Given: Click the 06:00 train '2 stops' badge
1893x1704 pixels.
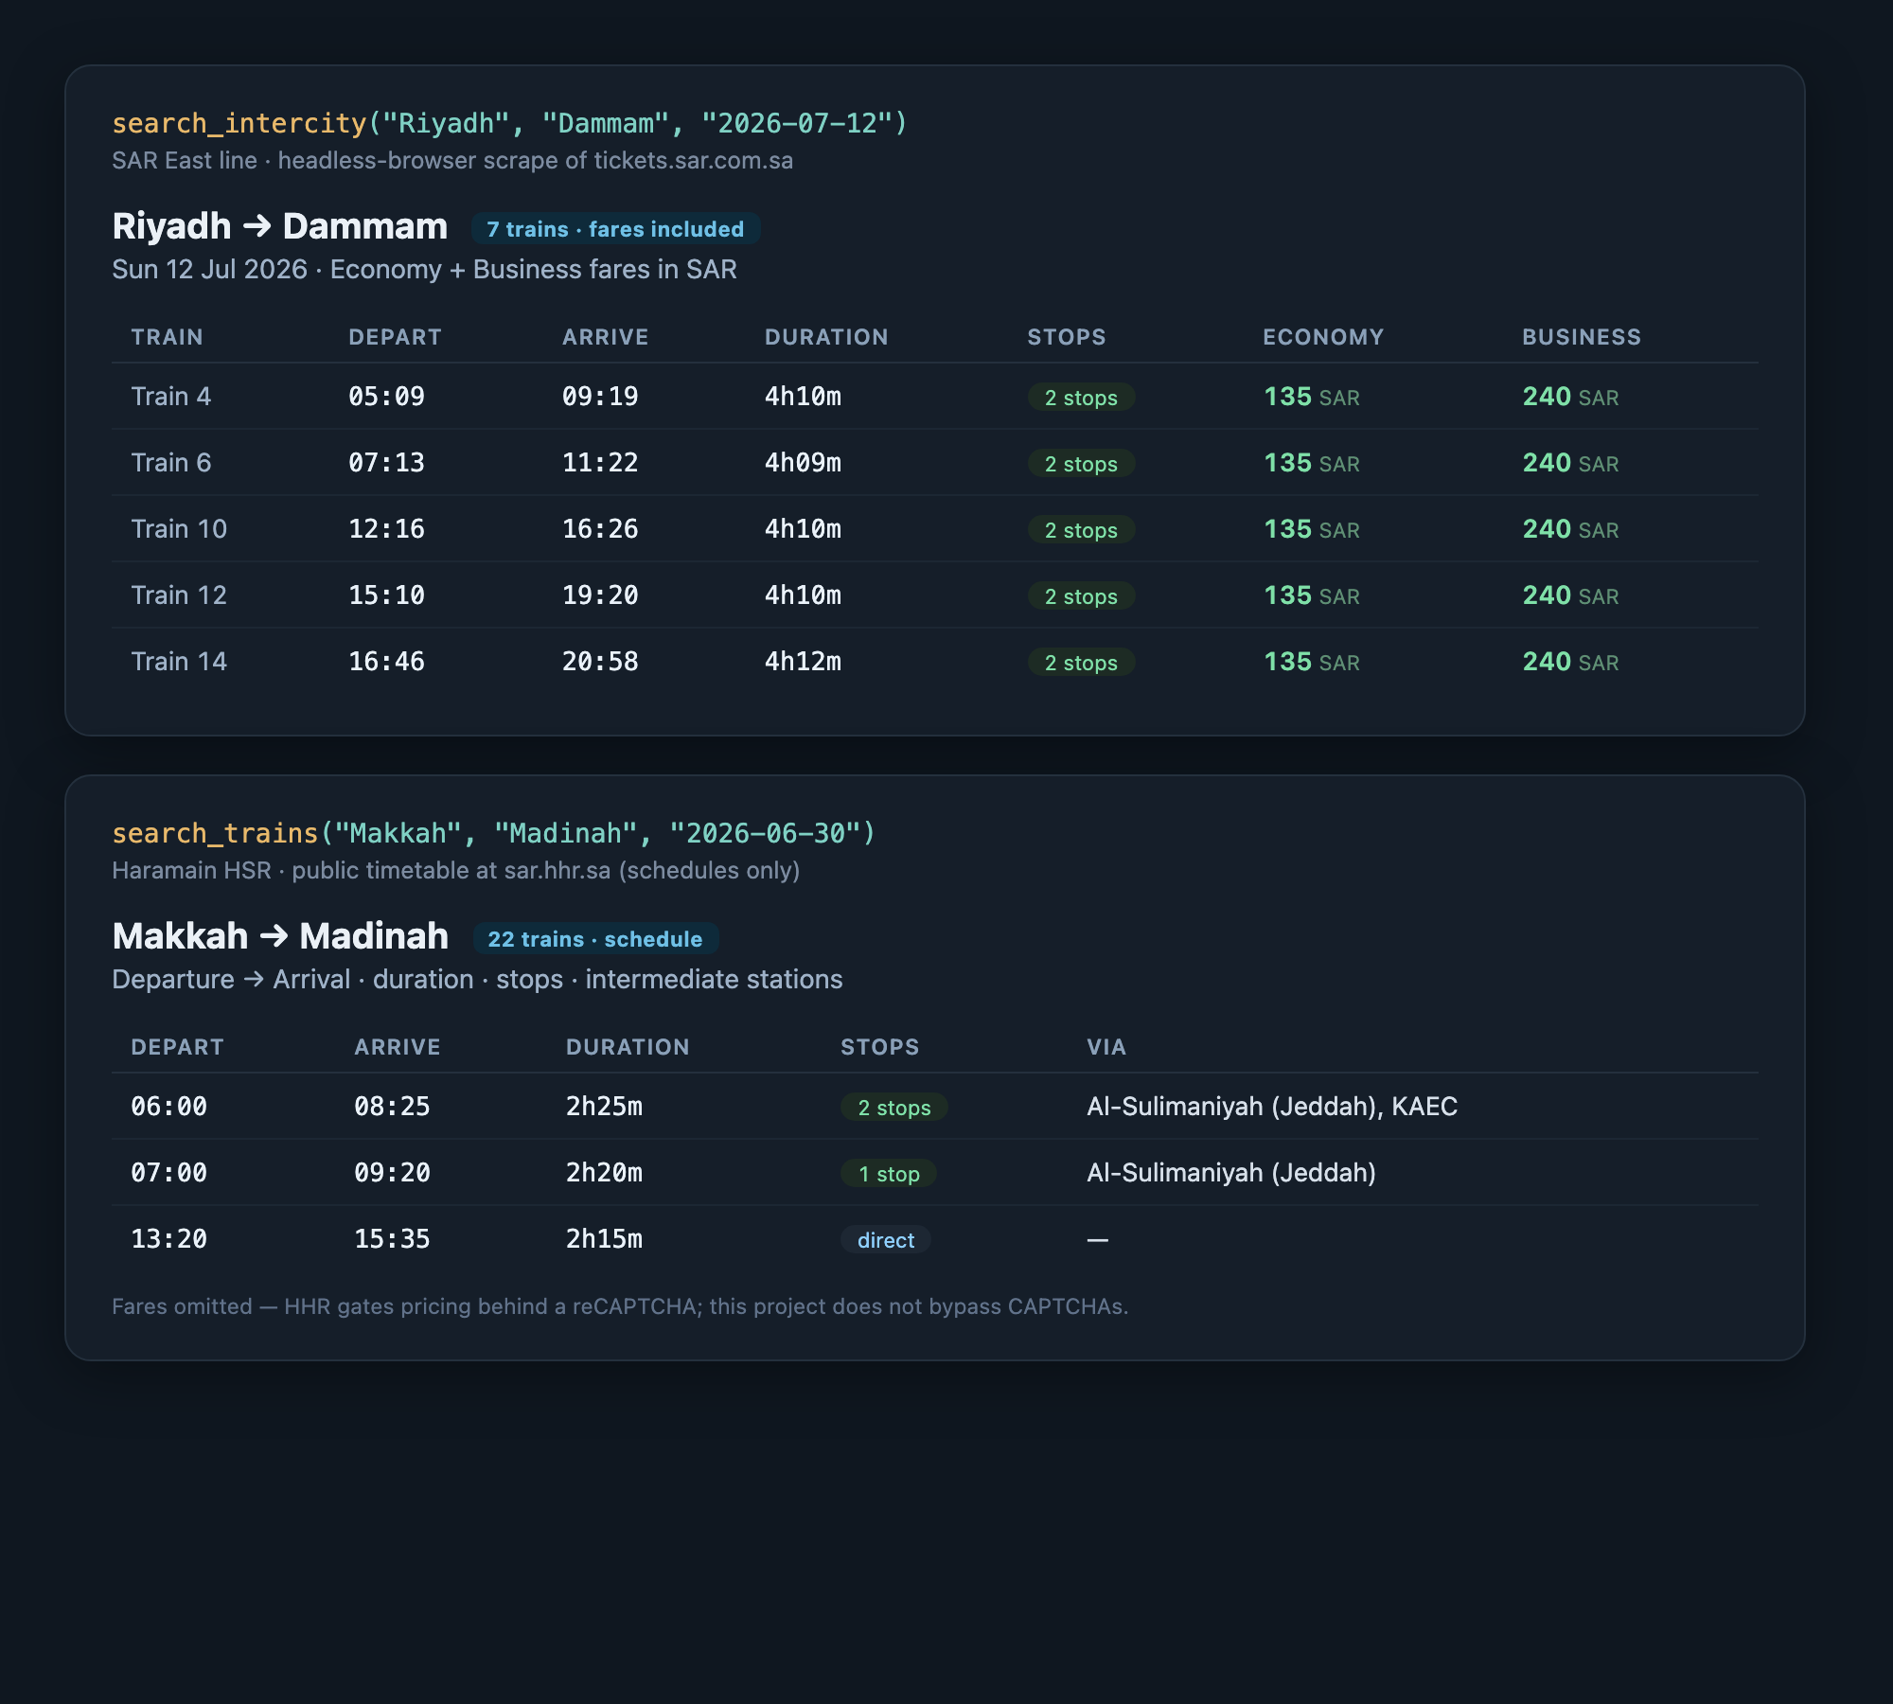Looking at the screenshot, I should pyautogui.click(x=894, y=1108).
